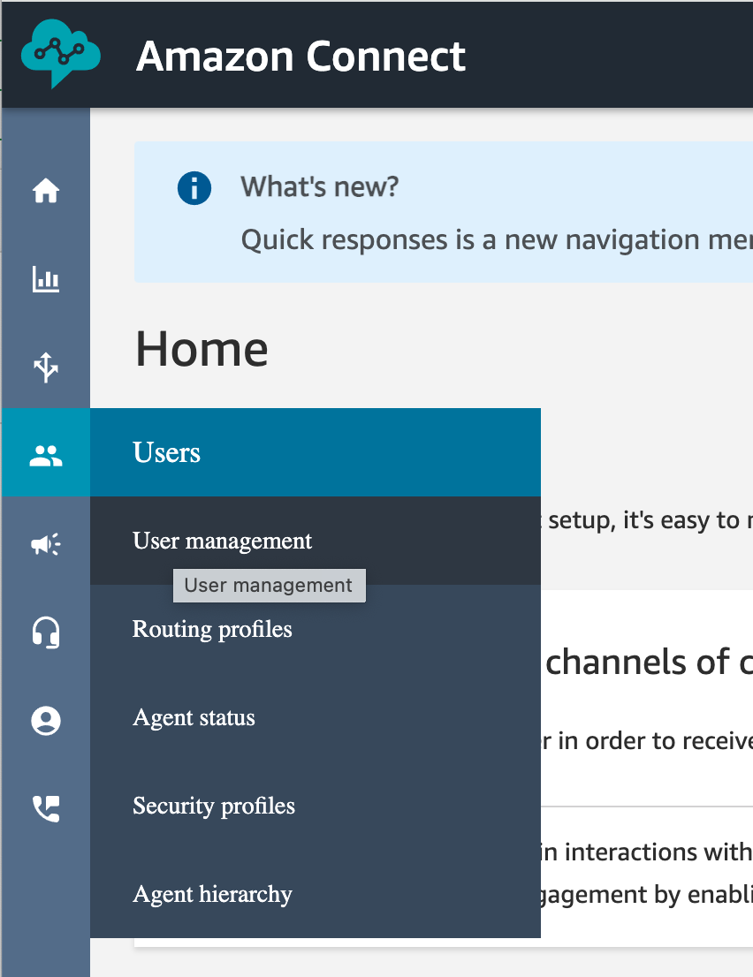The image size is (753, 977).
Task: Open the campaigns megaphone icon
Action: tap(46, 544)
